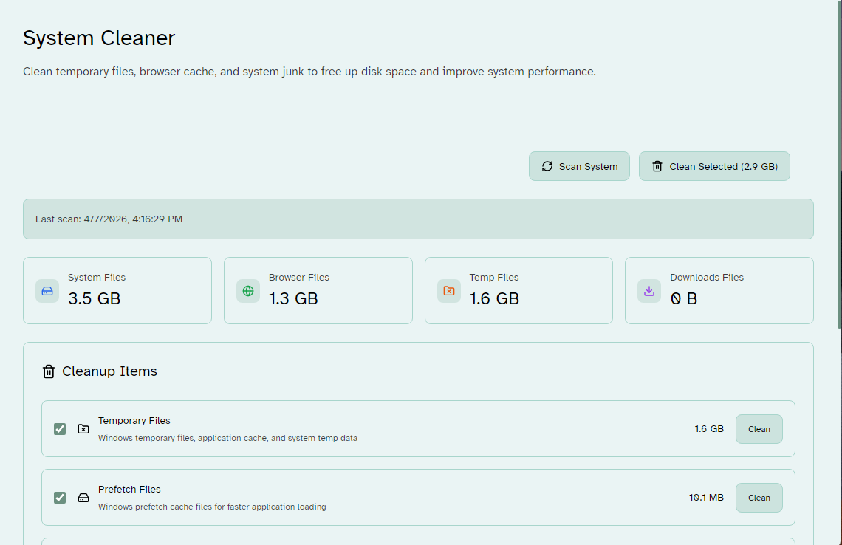The image size is (842, 545).
Task: Click Clean Selected (2.9 GB) button
Action: click(x=714, y=166)
